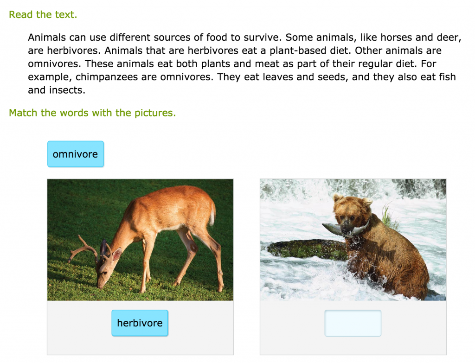
Task: Click the gray card area beside herbivore tile
Action: coord(200,328)
